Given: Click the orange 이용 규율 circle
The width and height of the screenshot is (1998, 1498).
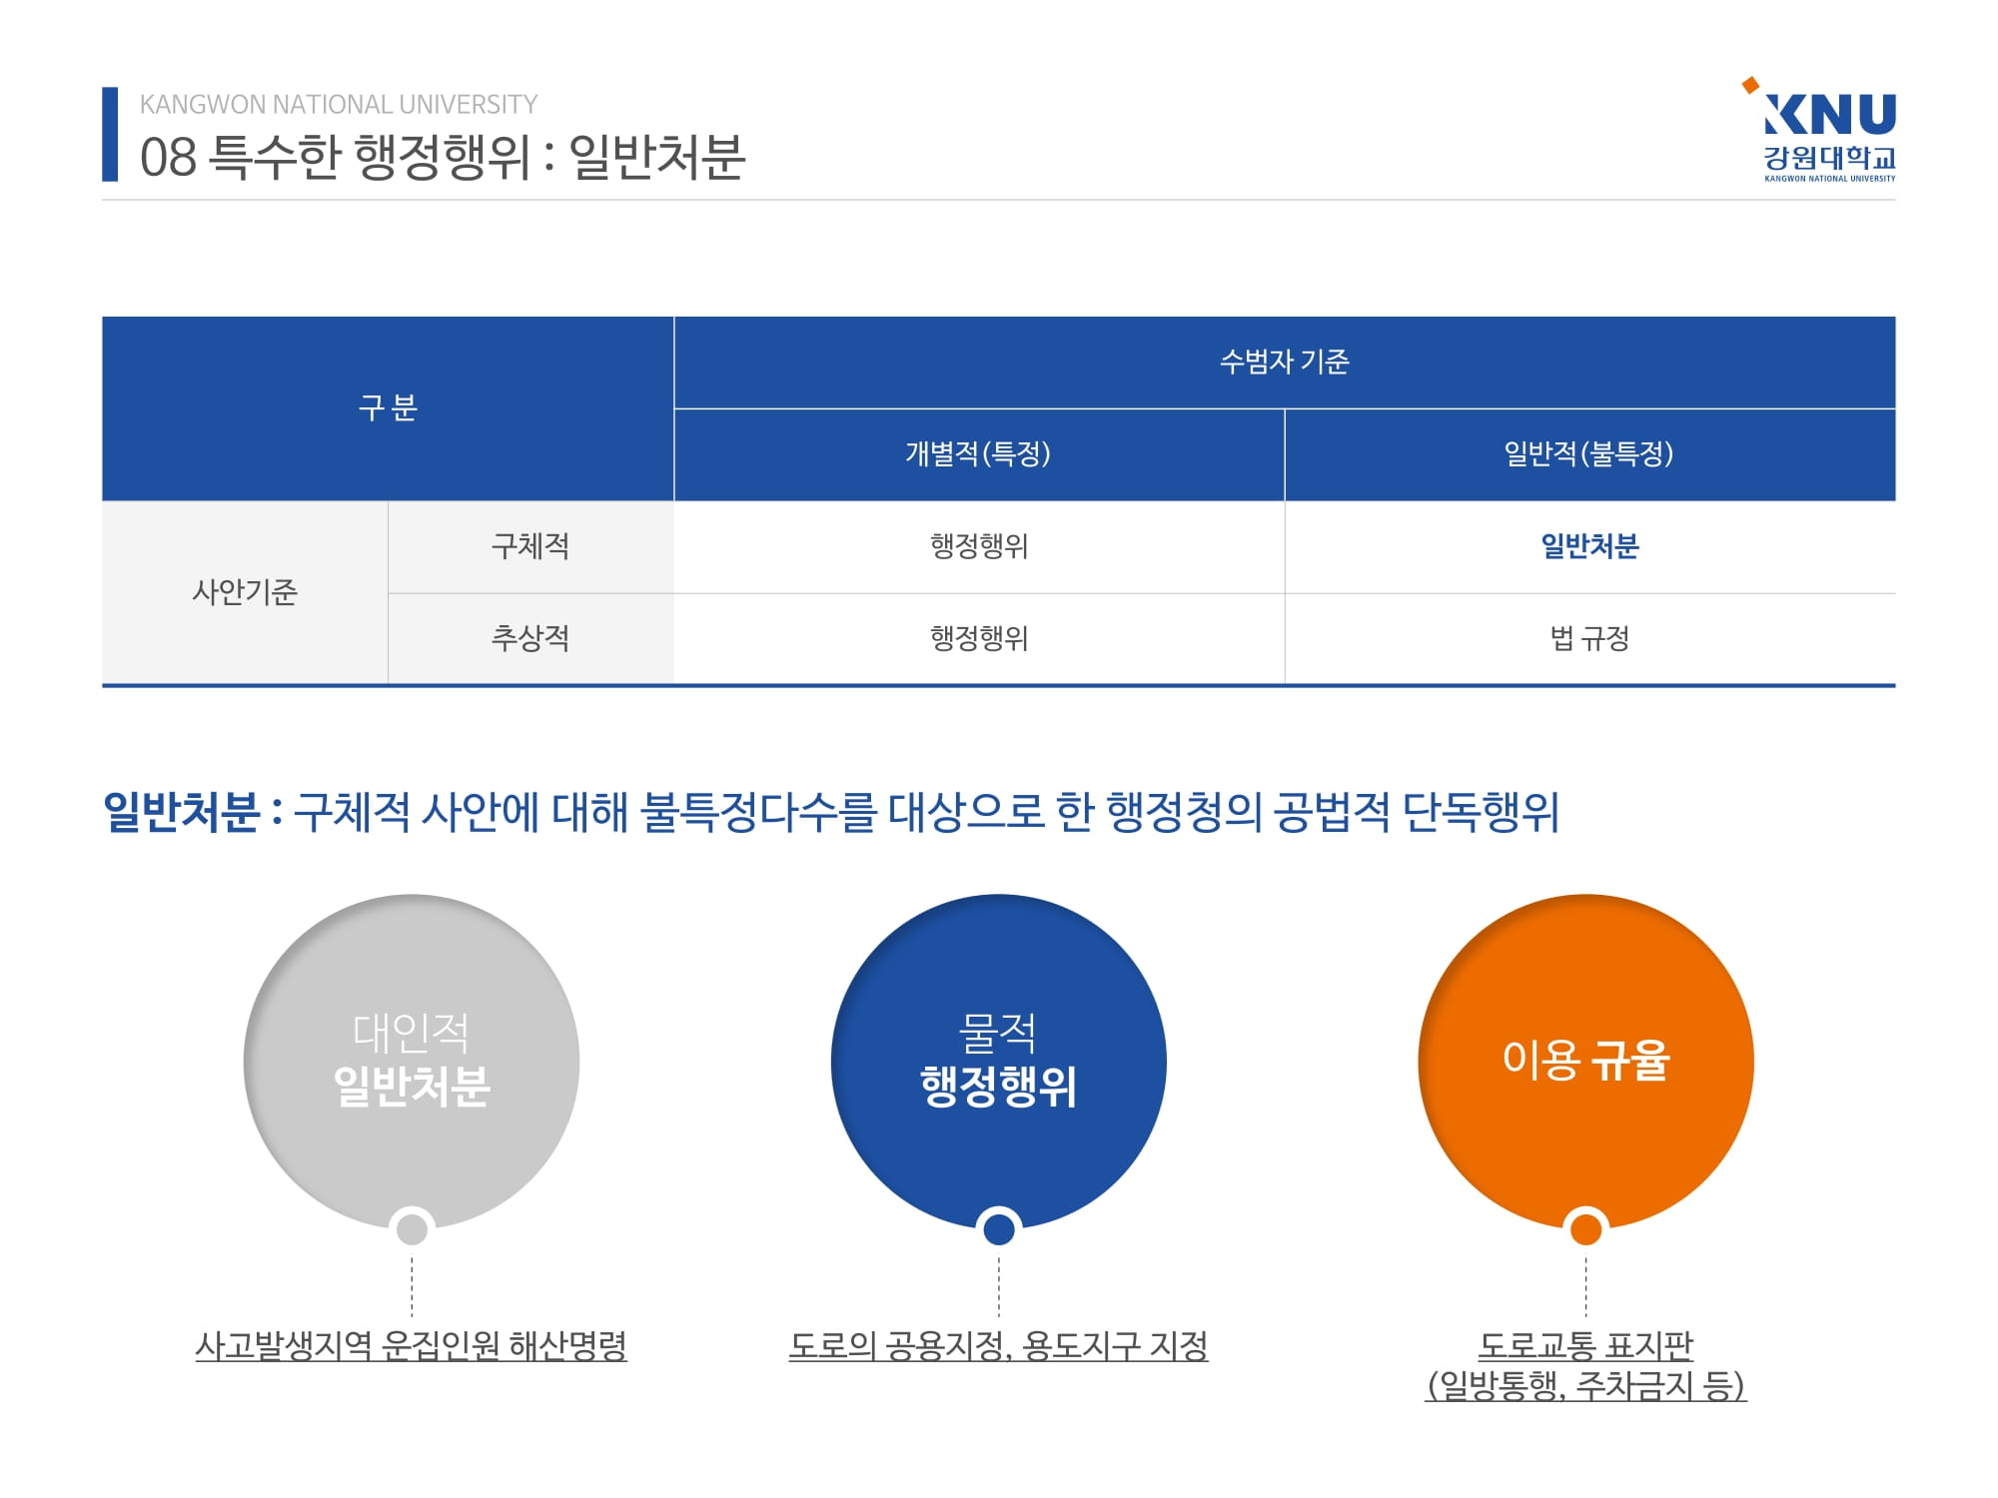Looking at the screenshot, I should (x=1585, y=1059).
